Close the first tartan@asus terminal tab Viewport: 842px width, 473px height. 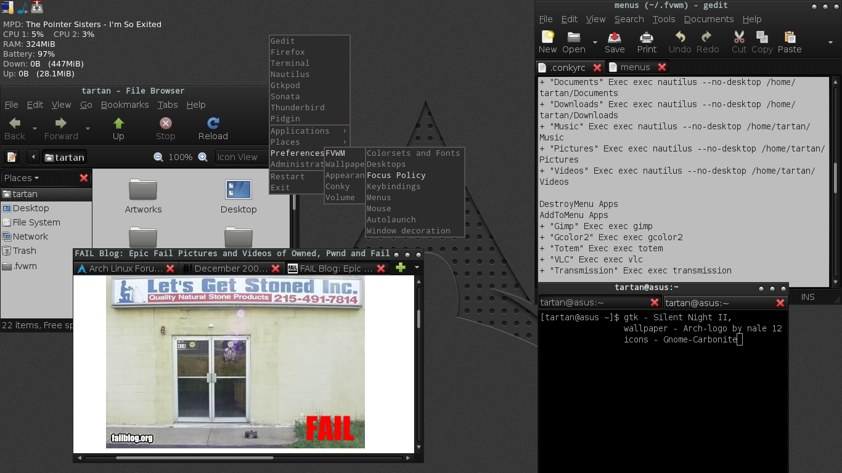(655, 302)
